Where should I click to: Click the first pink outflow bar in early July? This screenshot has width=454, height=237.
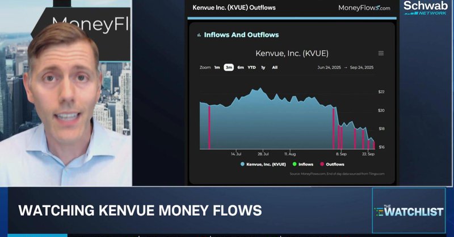click(x=209, y=127)
